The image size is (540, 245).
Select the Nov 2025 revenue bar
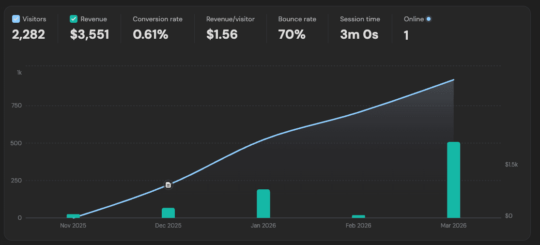coord(73,216)
